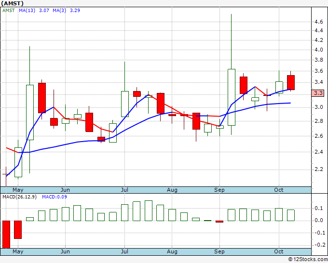Click the MACD:0.09 value label

[55, 197]
